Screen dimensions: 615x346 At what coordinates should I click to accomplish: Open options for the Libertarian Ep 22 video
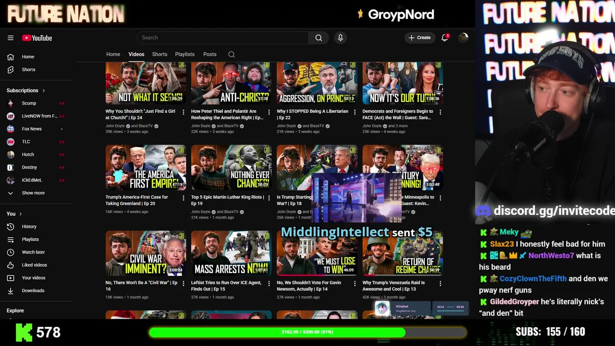(x=355, y=112)
